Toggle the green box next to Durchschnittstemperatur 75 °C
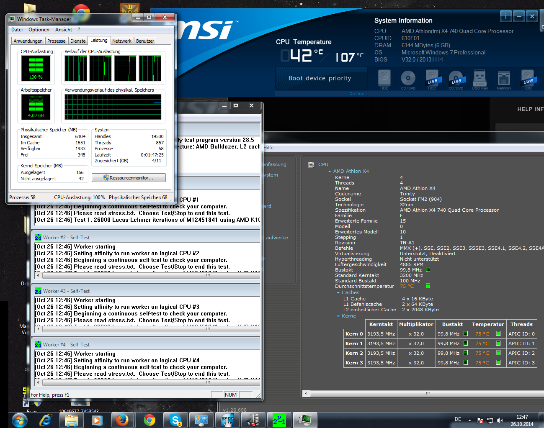This screenshot has height=428, width=544. pyautogui.click(x=428, y=286)
